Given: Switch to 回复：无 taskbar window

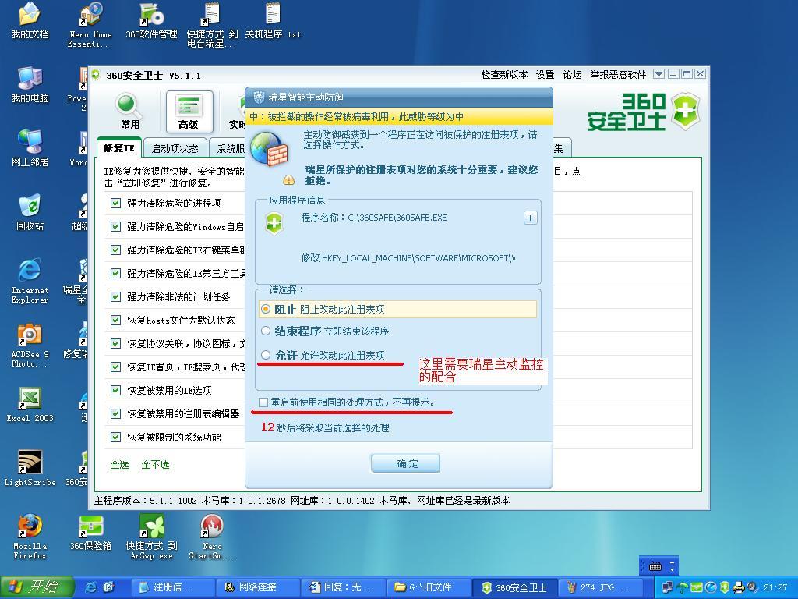Looking at the screenshot, I should [343, 587].
